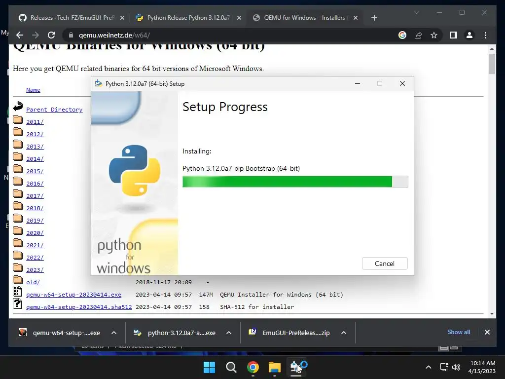Click the Google icon in the address bar
Viewport: 505px width, 379px height.
click(x=402, y=35)
